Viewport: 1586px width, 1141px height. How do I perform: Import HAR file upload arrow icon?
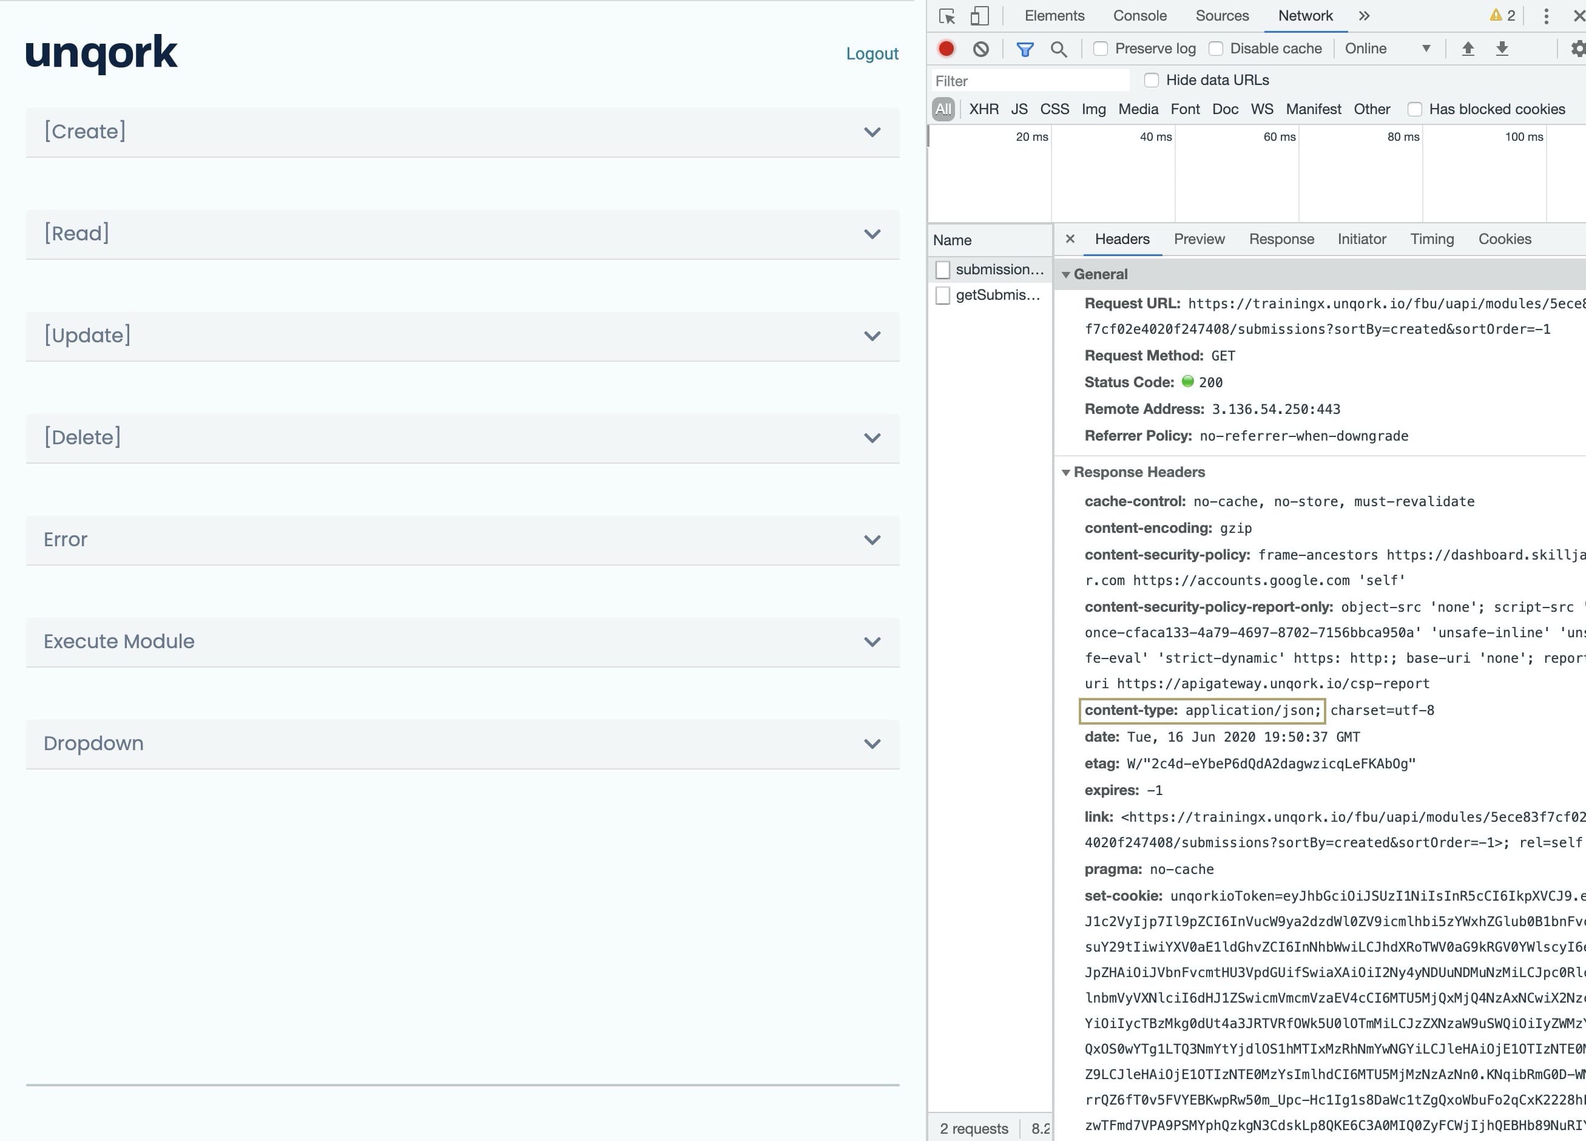[x=1468, y=49]
